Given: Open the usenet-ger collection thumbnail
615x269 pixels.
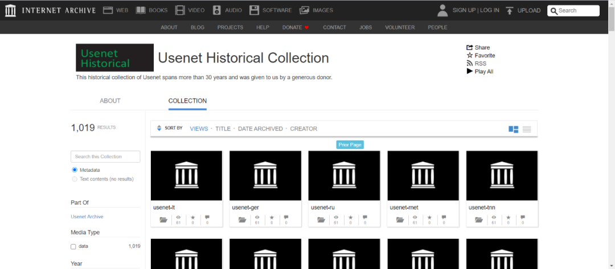Looking at the screenshot, I should [265, 175].
